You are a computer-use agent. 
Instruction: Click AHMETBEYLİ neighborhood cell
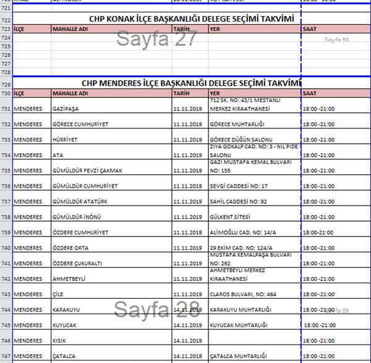(x=111, y=275)
